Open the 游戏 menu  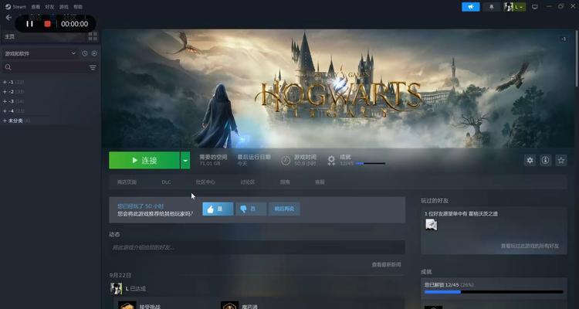click(63, 7)
